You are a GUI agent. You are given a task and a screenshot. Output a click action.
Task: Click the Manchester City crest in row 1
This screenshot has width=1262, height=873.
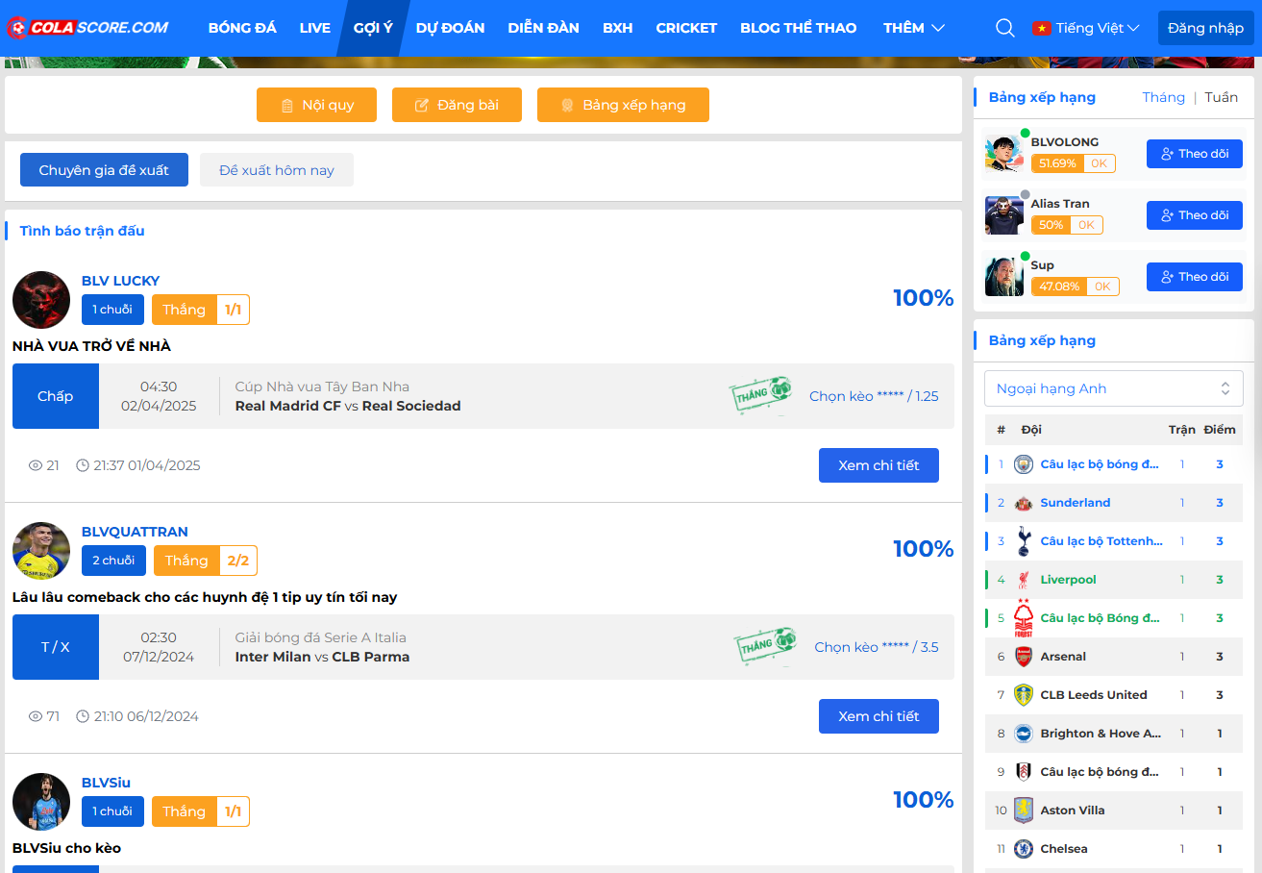(x=1024, y=464)
